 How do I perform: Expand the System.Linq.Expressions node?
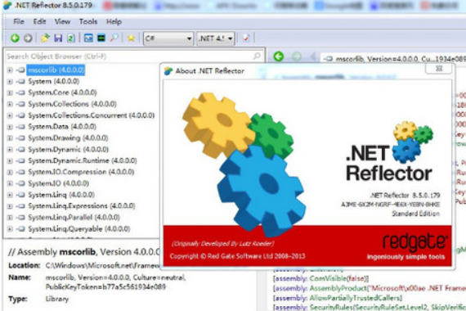click(x=10, y=206)
